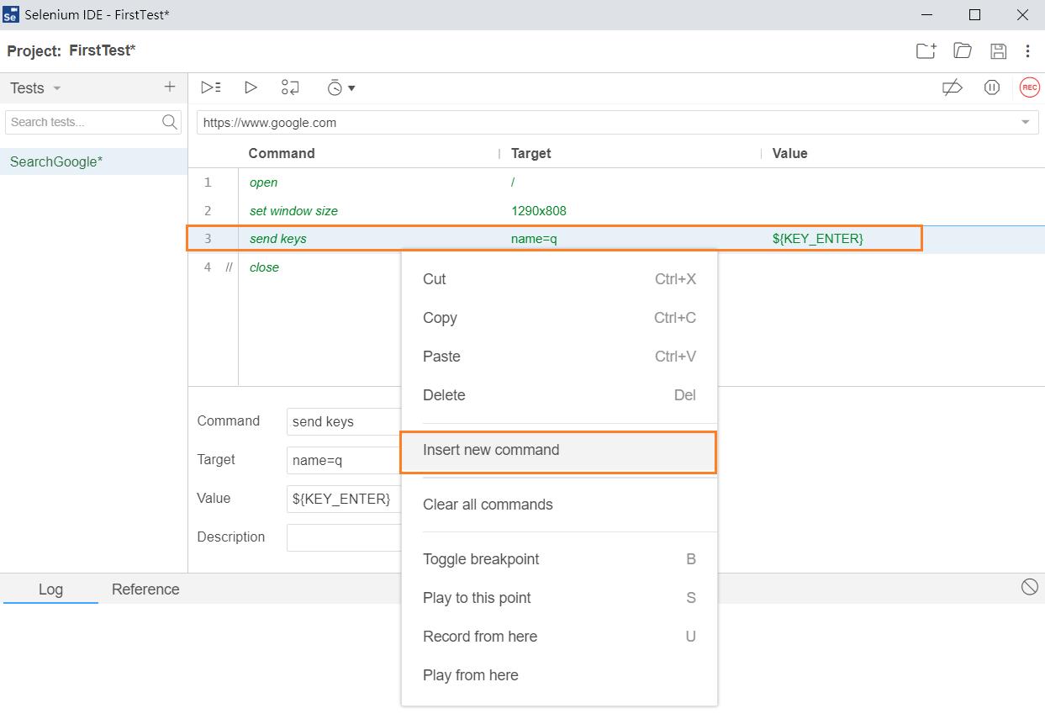The height and width of the screenshot is (719, 1045).
Task: Select the SearchGoogle* test
Action: 93,161
